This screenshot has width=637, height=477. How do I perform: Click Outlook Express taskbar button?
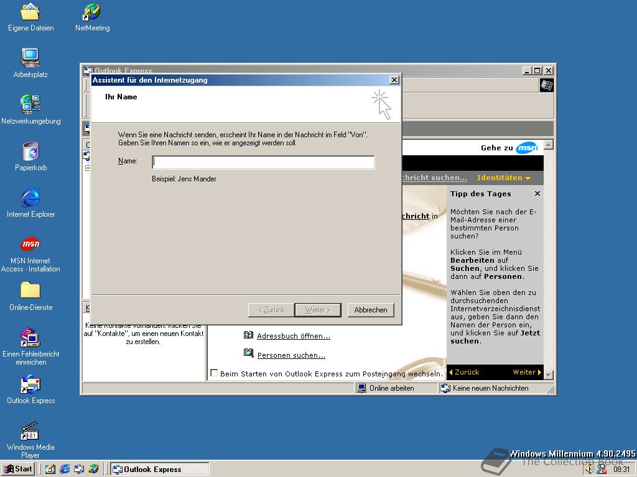(160, 469)
